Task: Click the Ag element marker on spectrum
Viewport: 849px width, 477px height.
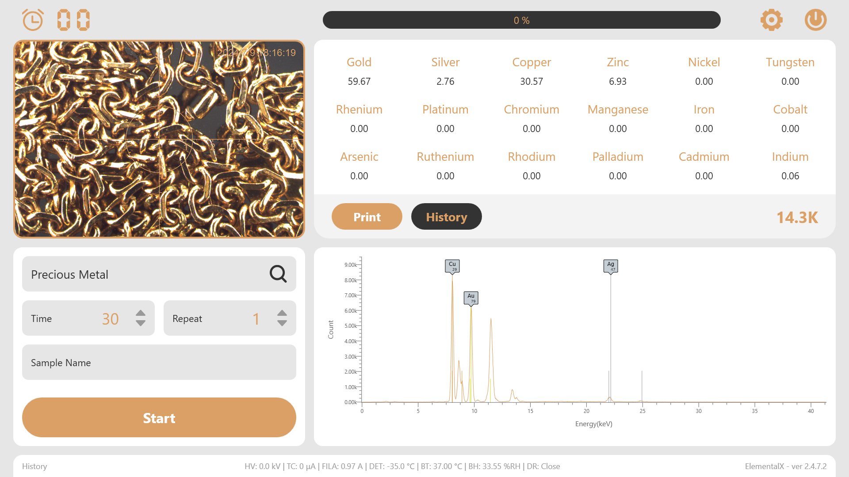Action: click(611, 265)
